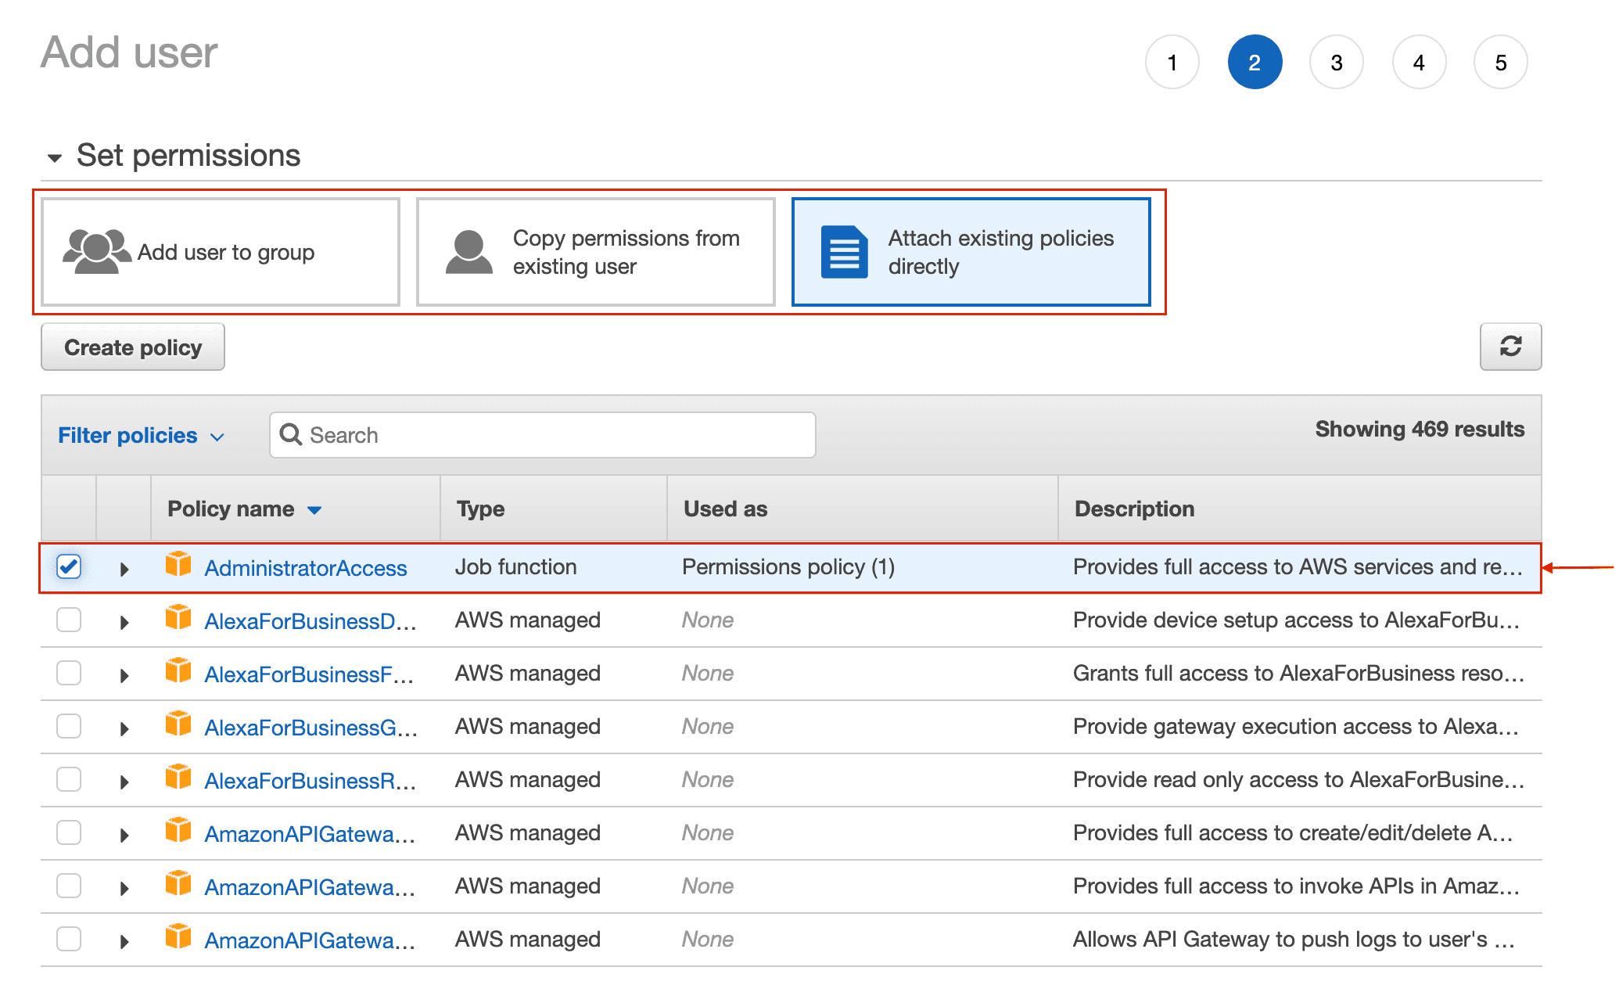
Task: Click the document icon in Attach existing policies
Action: click(x=844, y=252)
